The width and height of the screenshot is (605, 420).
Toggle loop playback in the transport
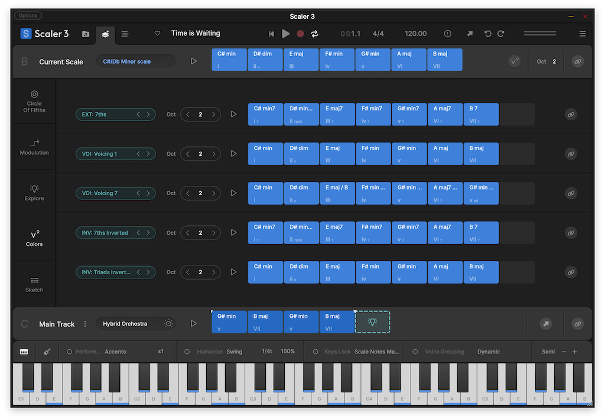(x=315, y=34)
